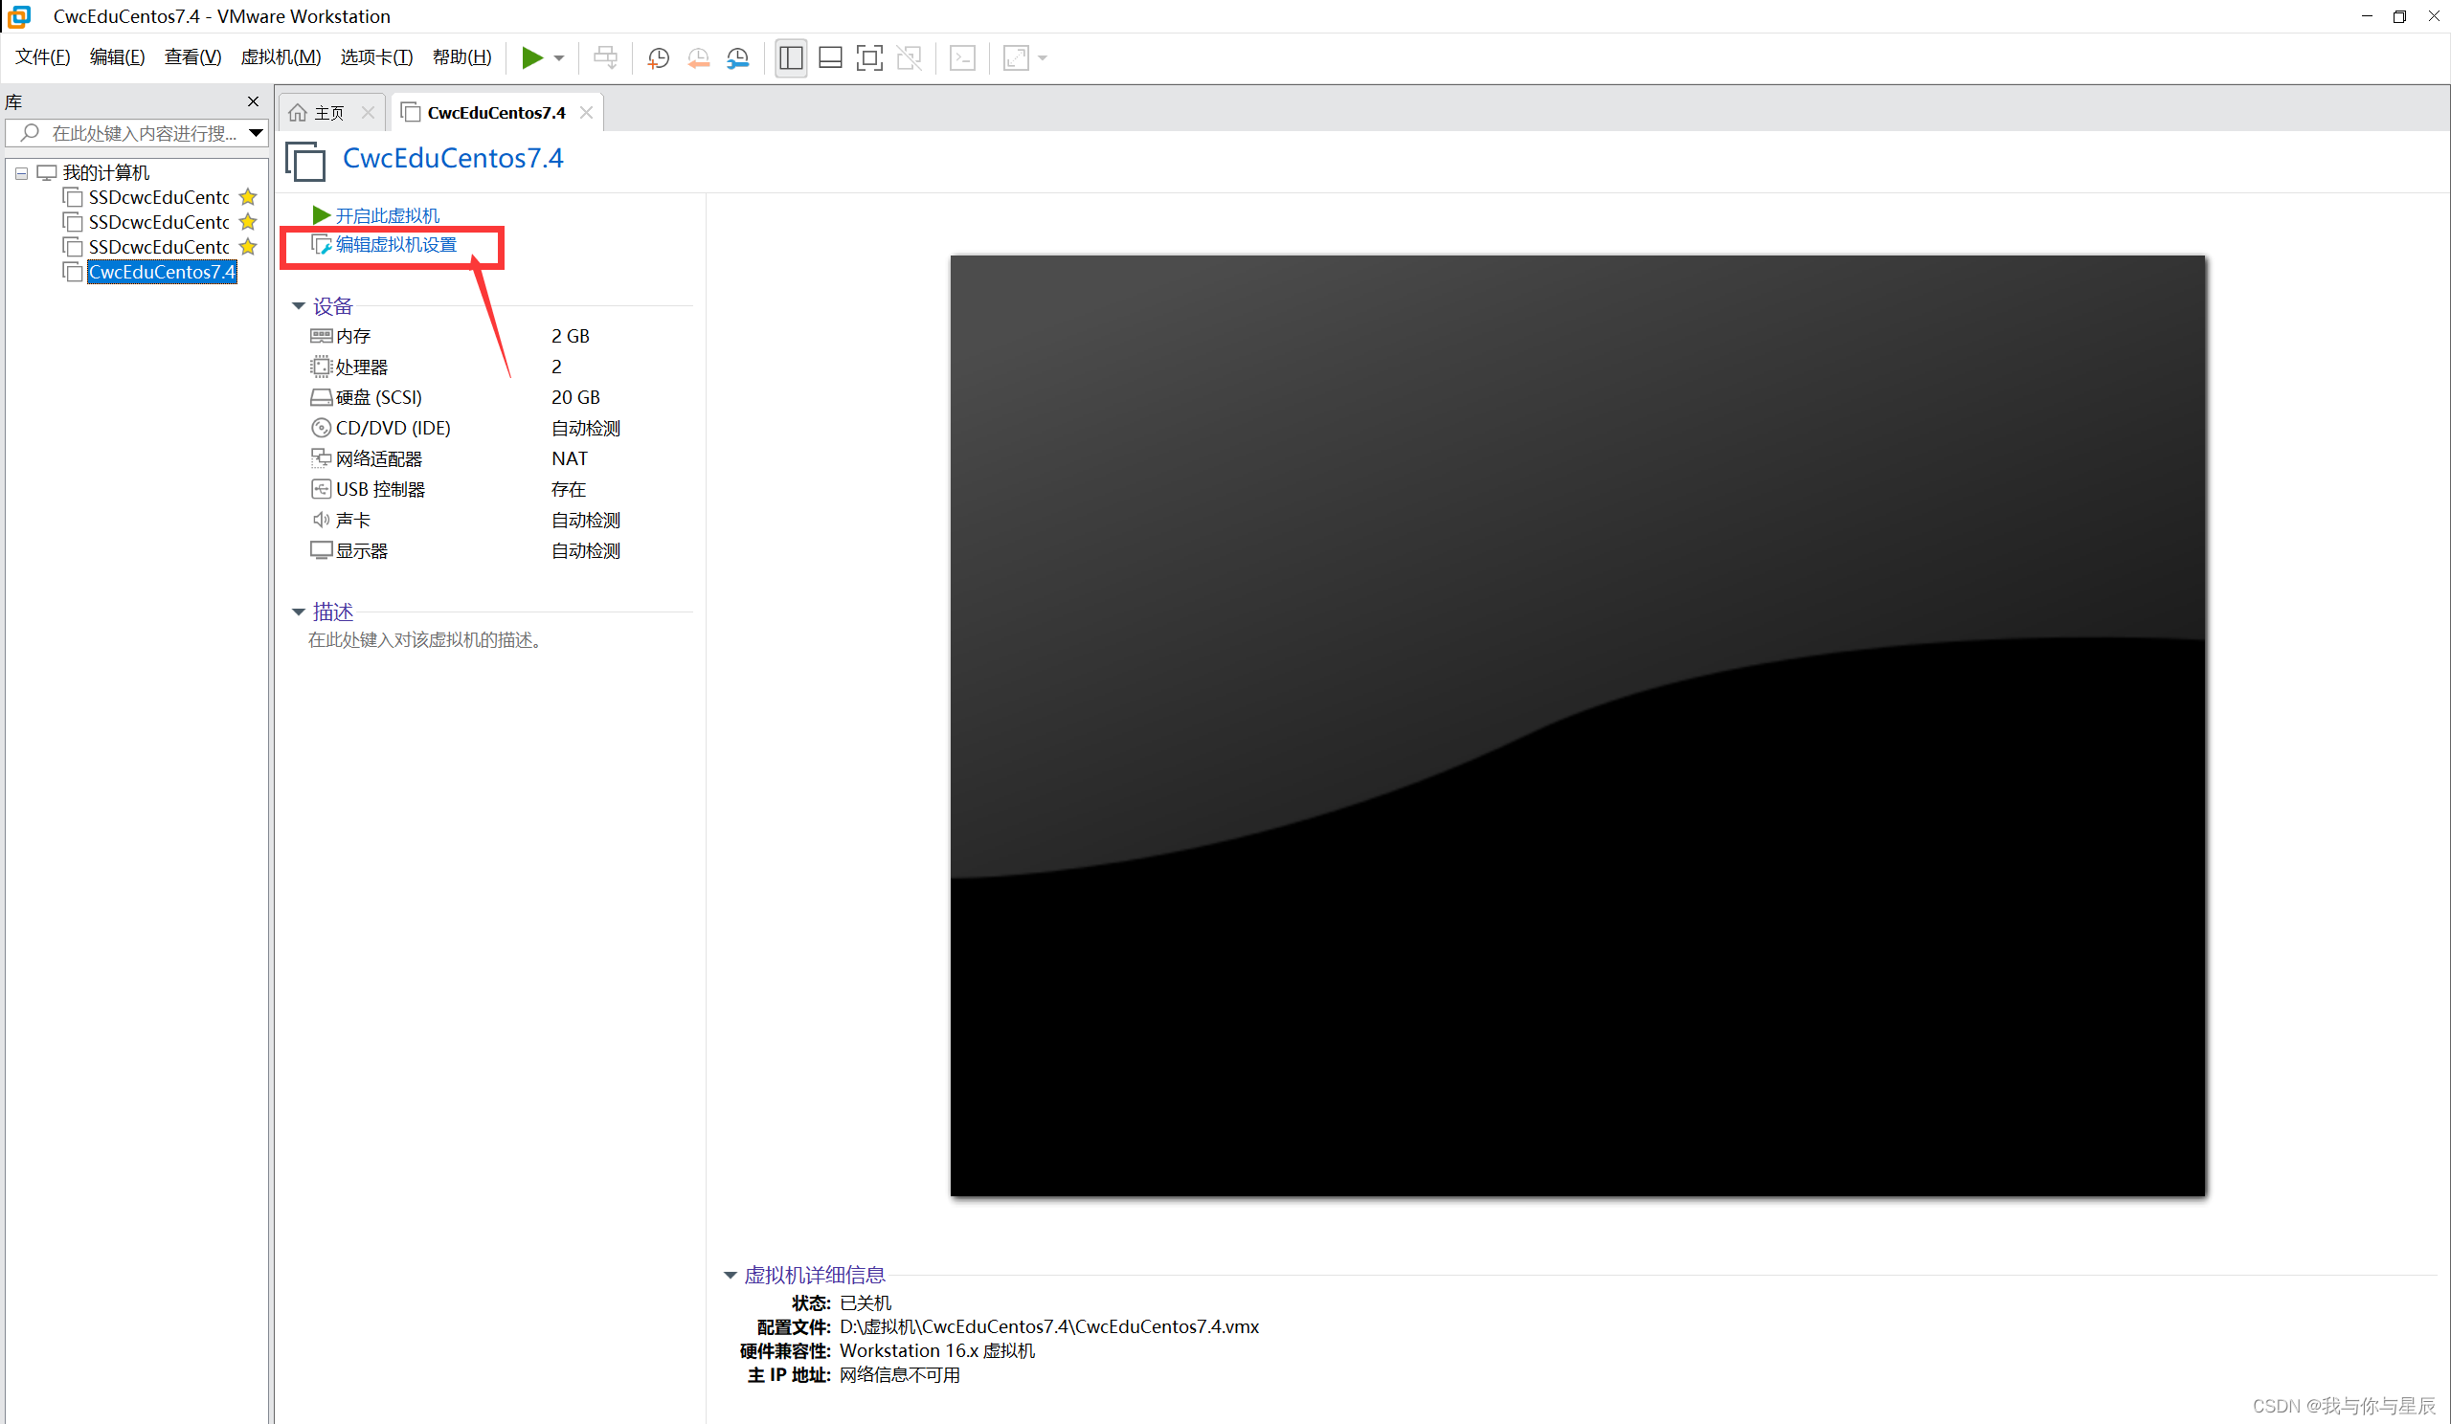
Task: Open the network adapter NAT entry
Action: pyautogui.click(x=378, y=458)
